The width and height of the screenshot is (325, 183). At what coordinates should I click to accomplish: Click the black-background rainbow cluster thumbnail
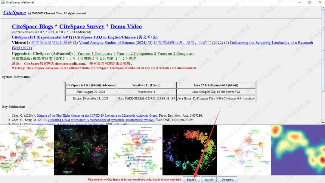point(190,150)
